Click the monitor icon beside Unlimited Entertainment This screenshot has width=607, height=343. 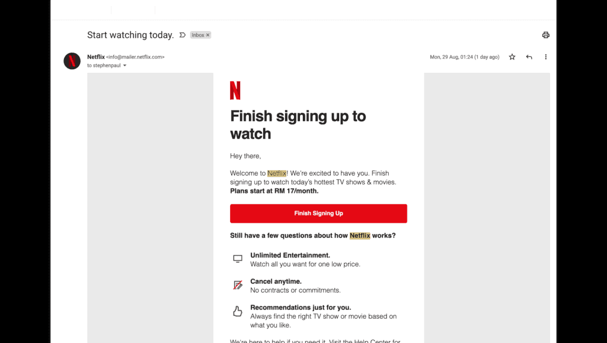pos(238,259)
